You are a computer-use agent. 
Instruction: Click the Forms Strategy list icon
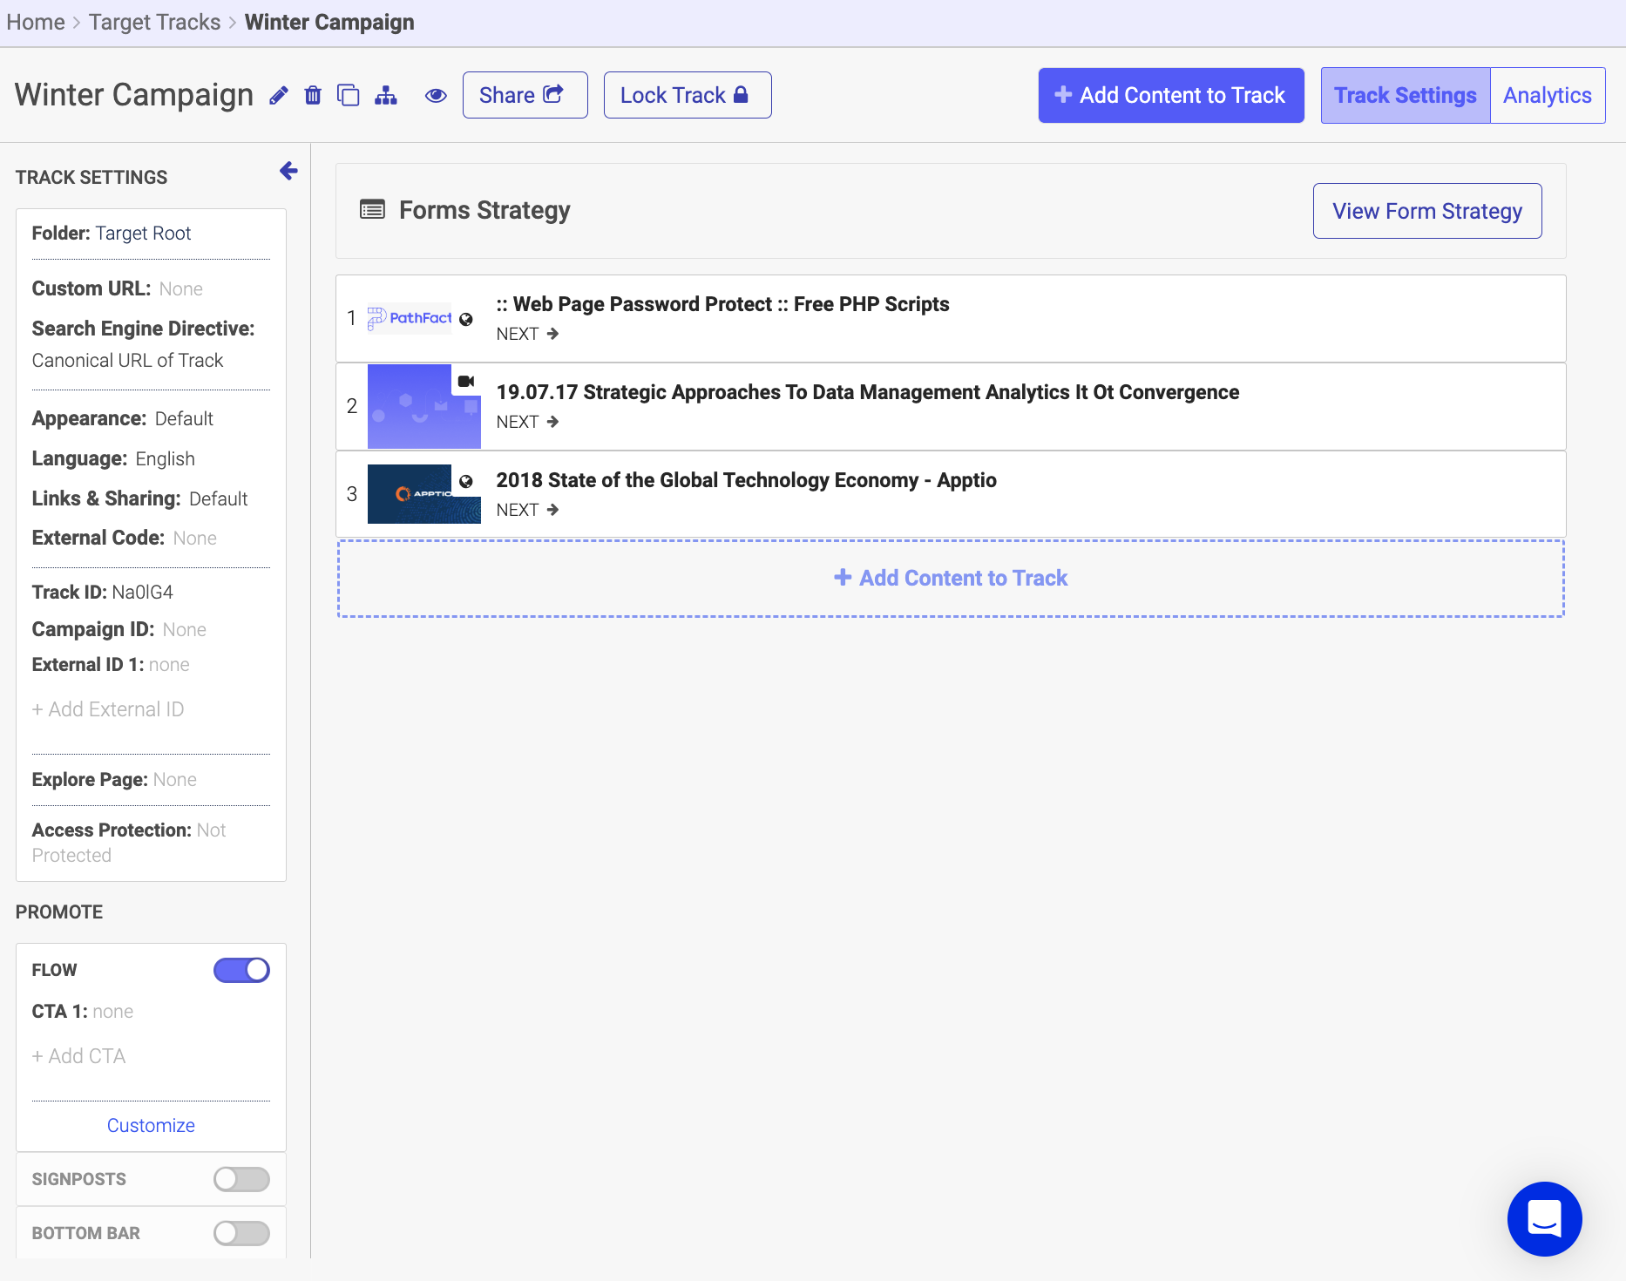(x=372, y=210)
